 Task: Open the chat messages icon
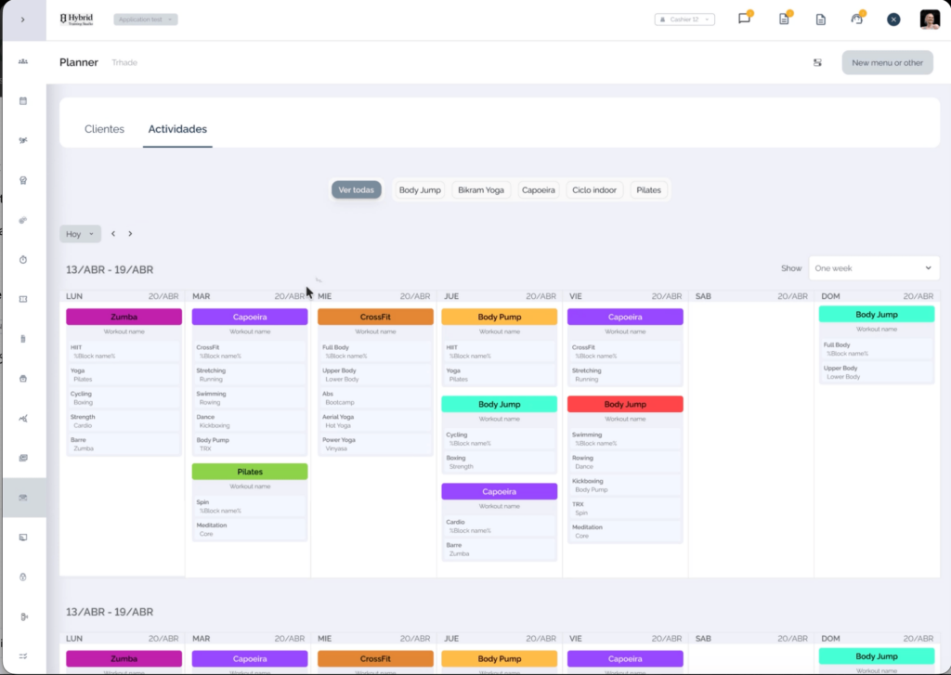click(x=744, y=19)
